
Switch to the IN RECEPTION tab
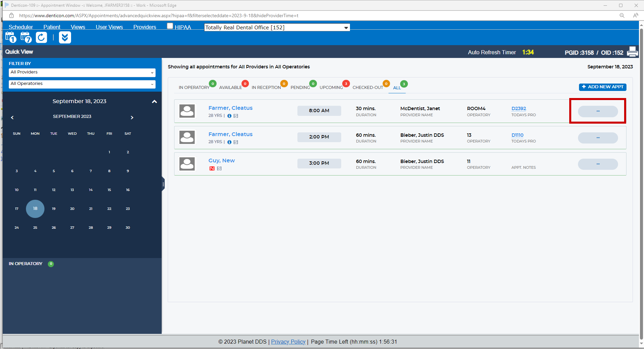click(x=266, y=88)
